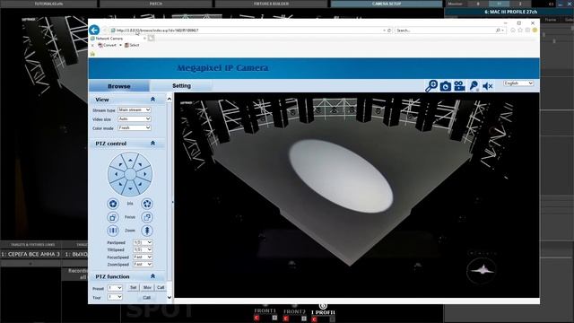574x323 pixels.
Task: Open FocusSpeed dropdown
Action: [x=143, y=258]
